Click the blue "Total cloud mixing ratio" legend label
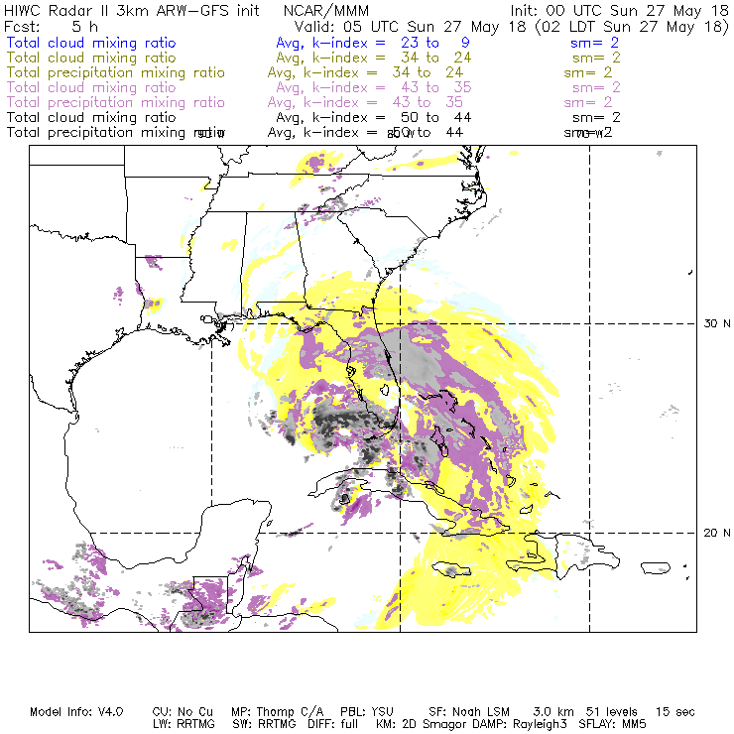 click(91, 43)
